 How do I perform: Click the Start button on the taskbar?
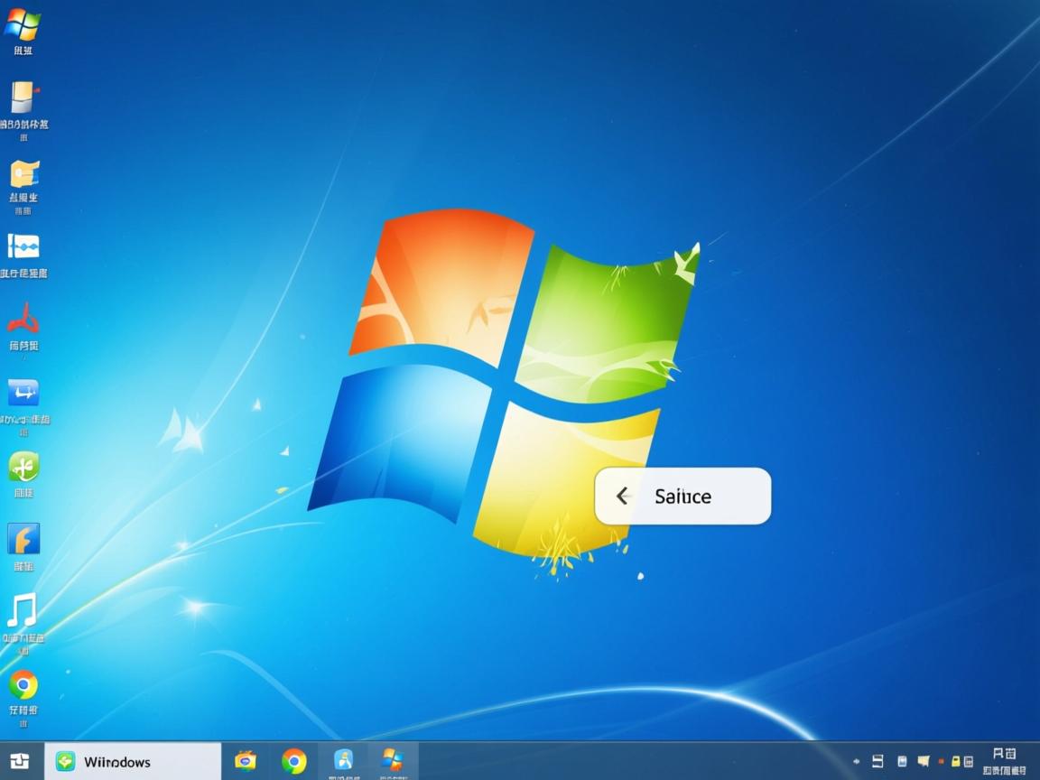pyautogui.click(x=18, y=761)
